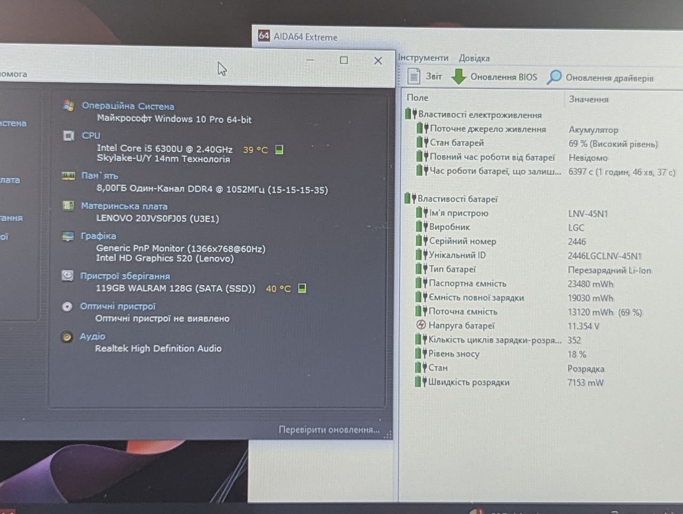
Task: Click the text Realtek High Definition Audio
Action: tap(158, 349)
